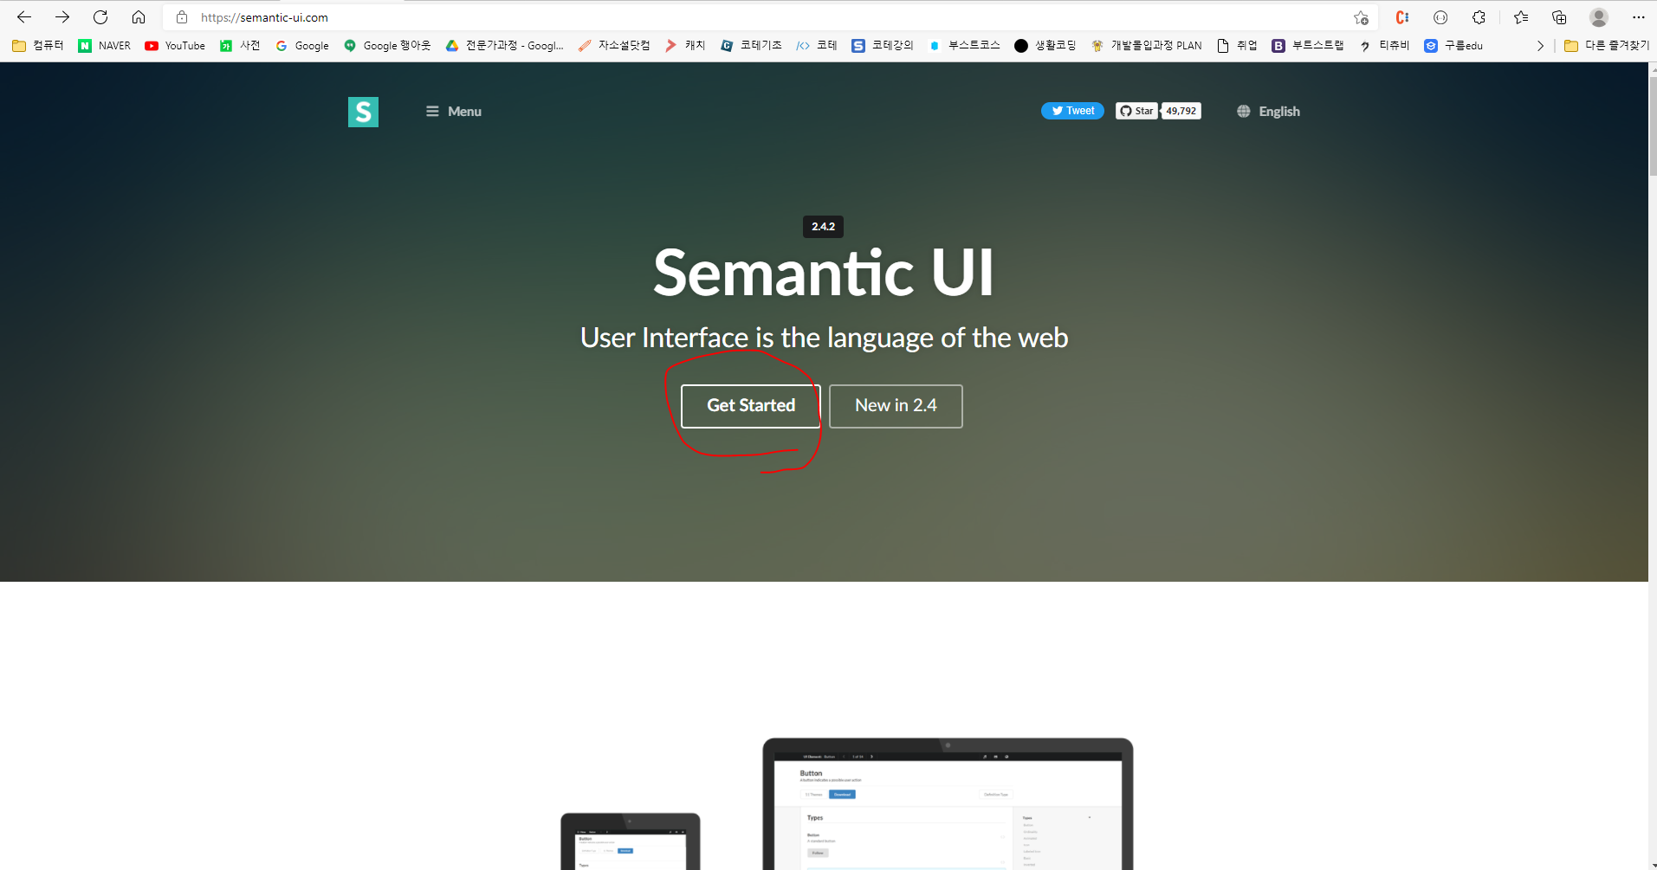This screenshot has height=870, width=1657.
Task: Click the Semantic UI S logo
Action: pos(363,112)
